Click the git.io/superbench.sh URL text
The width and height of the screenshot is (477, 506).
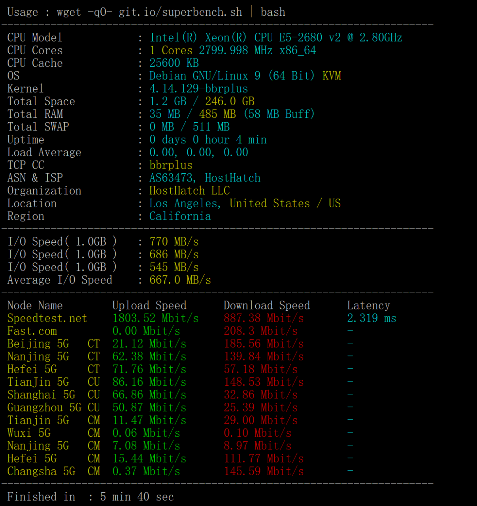(180, 12)
